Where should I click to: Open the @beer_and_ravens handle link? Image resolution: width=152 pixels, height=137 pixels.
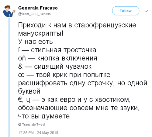[34, 14]
